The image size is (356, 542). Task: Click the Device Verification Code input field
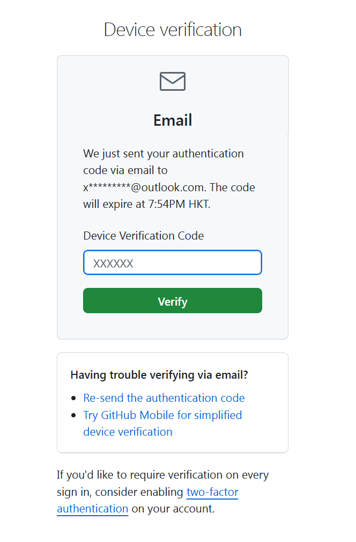pos(173,263)
